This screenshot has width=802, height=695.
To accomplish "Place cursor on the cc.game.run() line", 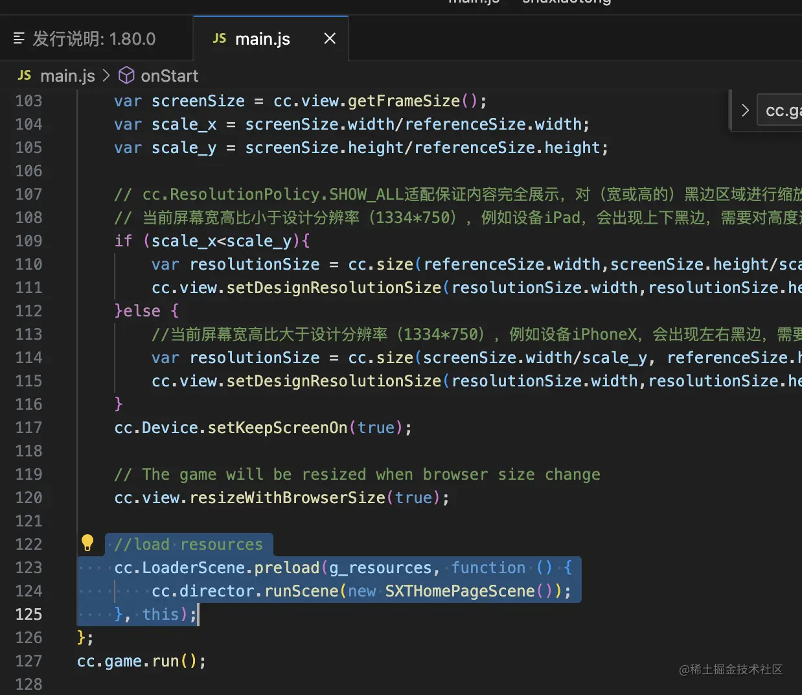I will [x=141, y=661].
